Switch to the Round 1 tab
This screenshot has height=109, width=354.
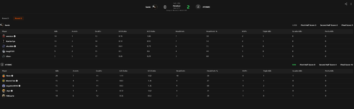click(x=6, y=18)
